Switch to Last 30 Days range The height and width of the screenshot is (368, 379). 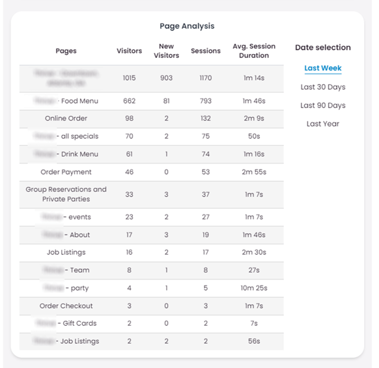point(323,87)
